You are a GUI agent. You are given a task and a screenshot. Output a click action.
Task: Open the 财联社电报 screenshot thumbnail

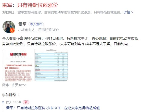click(x=18, y=65)
